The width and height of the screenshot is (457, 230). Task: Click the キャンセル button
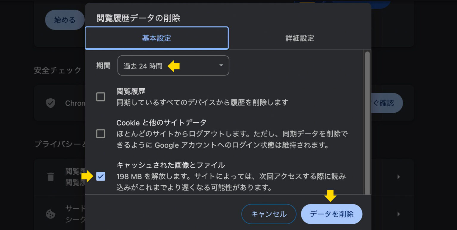click(x=269, y=214)
